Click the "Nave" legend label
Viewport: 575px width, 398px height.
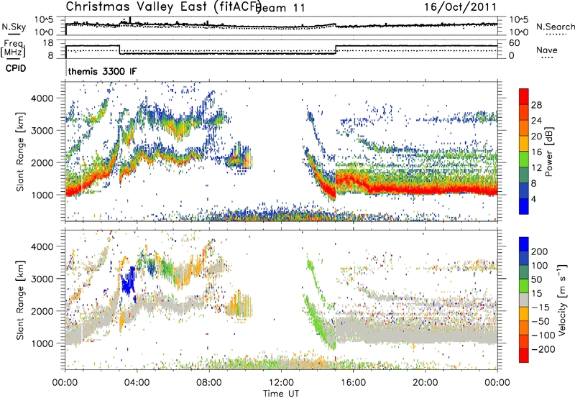pos(546,50)
